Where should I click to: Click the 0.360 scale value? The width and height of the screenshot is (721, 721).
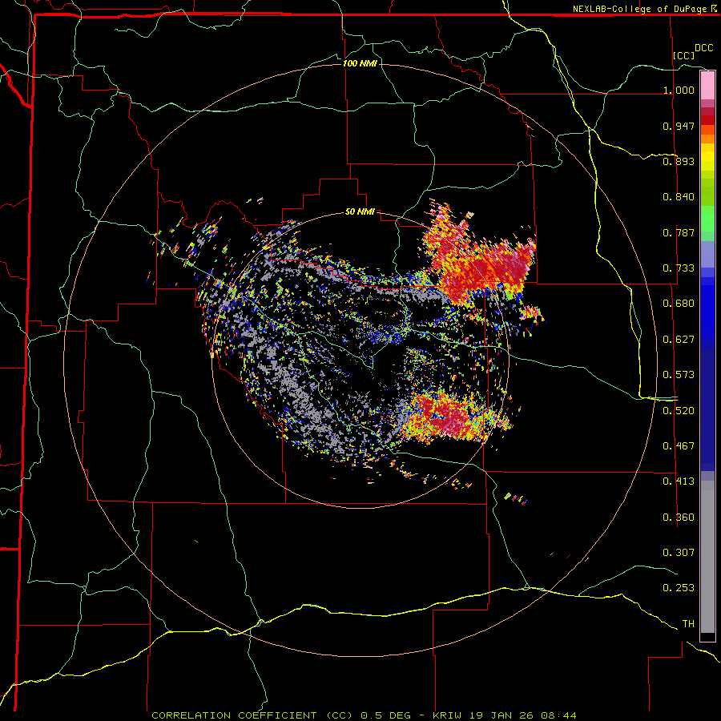pyautogui.click(x=679, y=518)
